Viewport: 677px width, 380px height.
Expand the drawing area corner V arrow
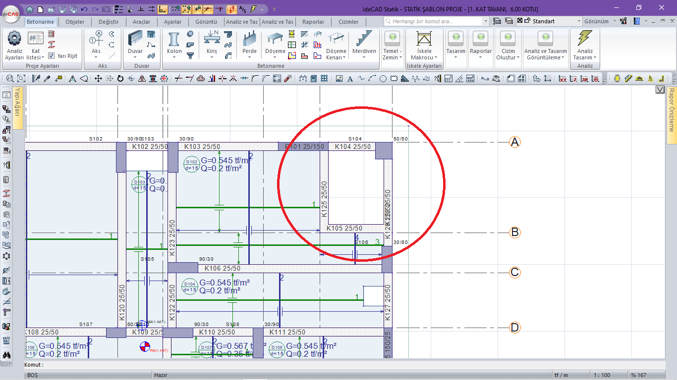(x=660, y=90)
